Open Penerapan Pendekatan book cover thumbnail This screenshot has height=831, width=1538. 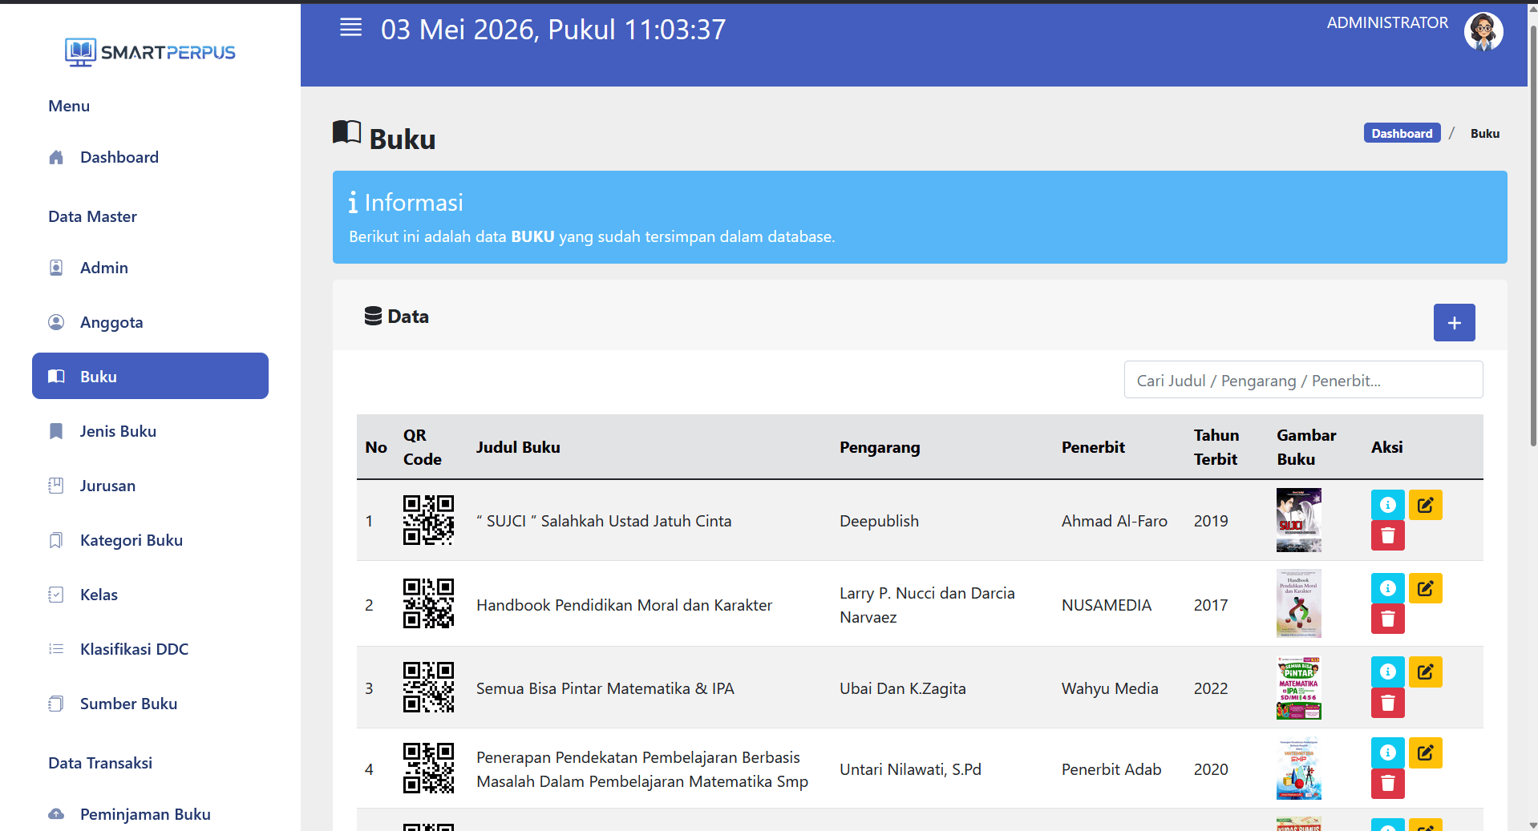coord(1298,768)
